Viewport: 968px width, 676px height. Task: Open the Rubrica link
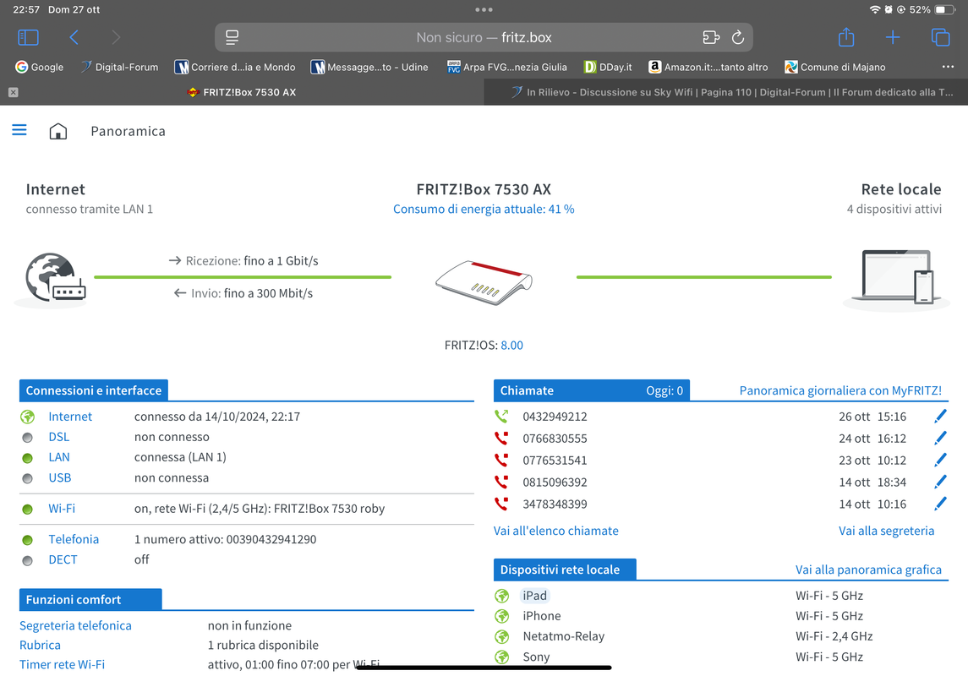click(x=40, y=646)
